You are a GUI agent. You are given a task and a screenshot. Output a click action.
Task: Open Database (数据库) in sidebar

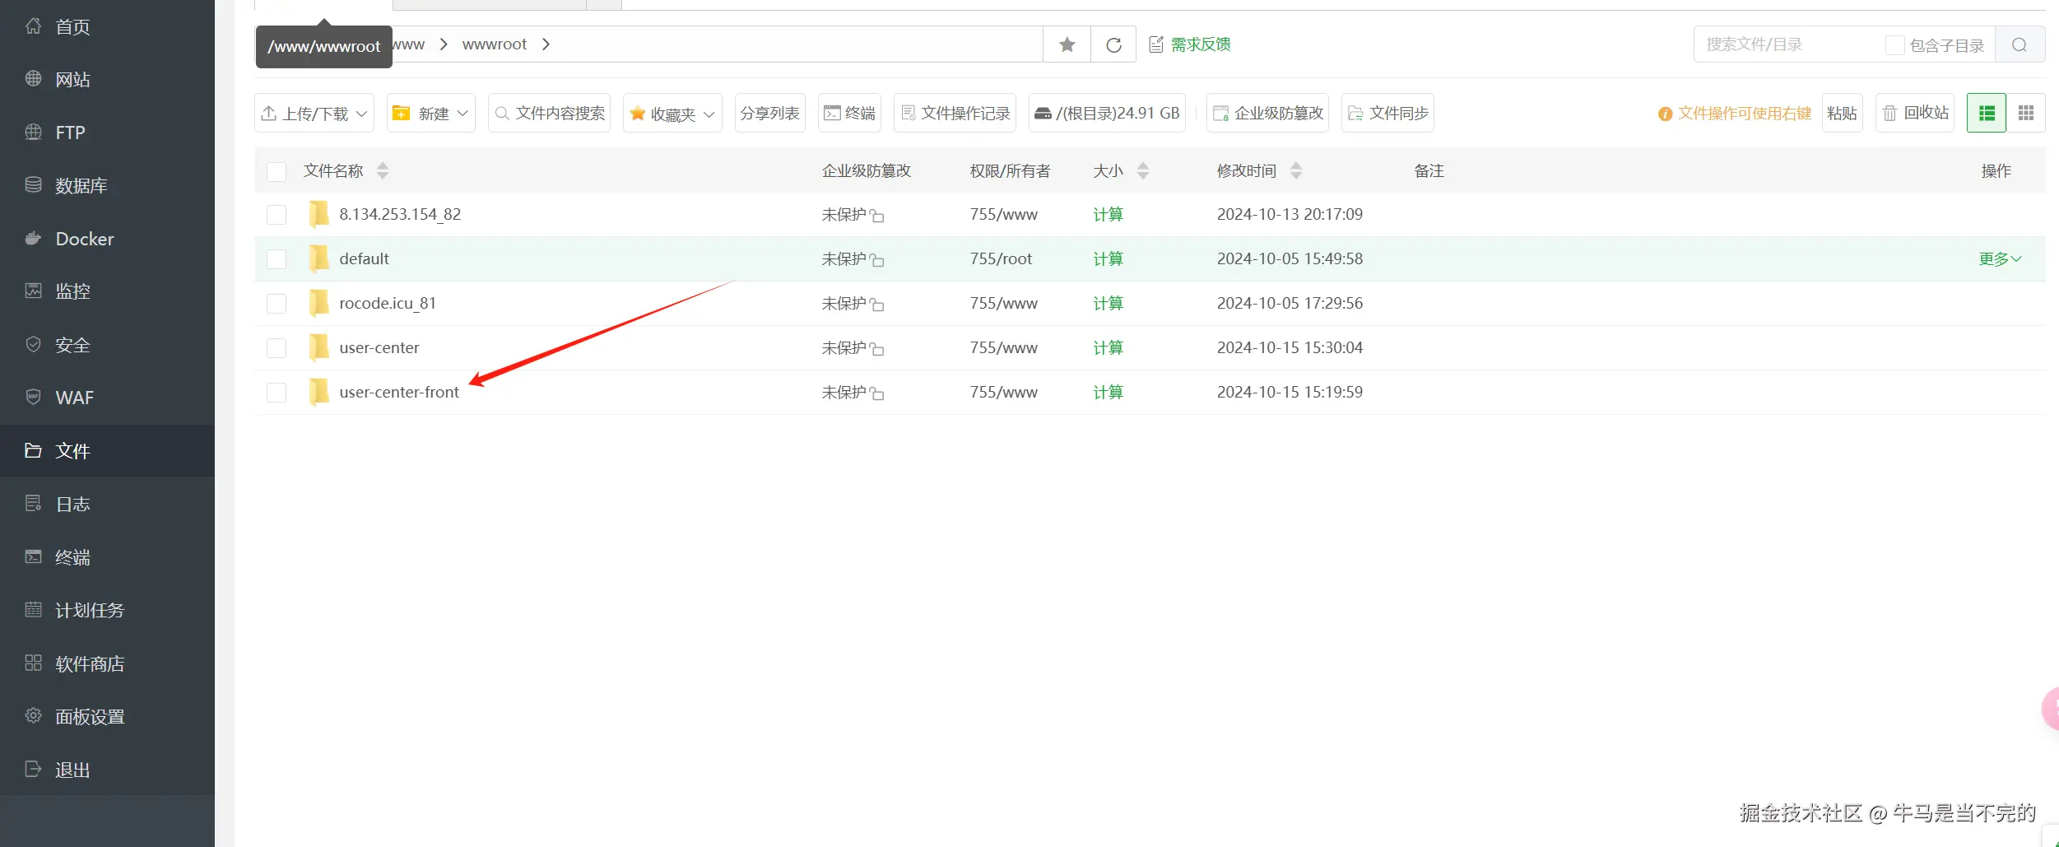click(107, 185)
